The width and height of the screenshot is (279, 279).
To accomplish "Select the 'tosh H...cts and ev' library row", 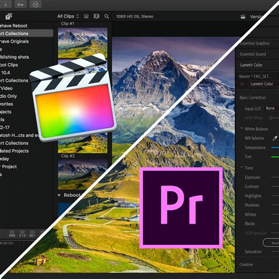I will pyautogui.click(x=19, y=135).
